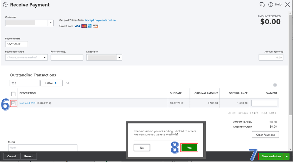This screenshot has height=162, width=293.
Task: Click the All filter label
Action: [67, 83]
